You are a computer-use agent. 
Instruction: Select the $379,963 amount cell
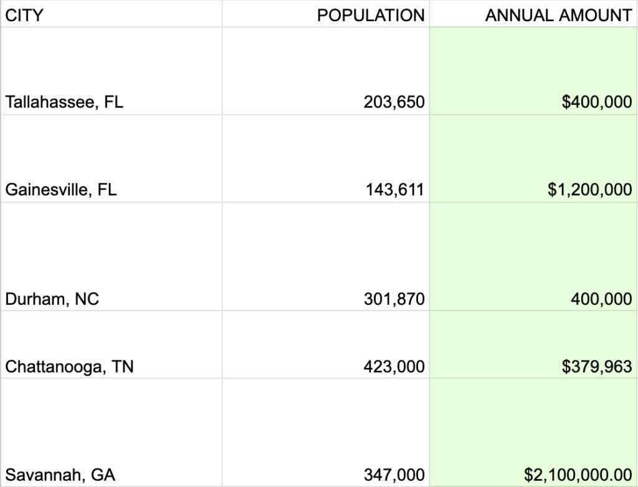click(596, 367)
